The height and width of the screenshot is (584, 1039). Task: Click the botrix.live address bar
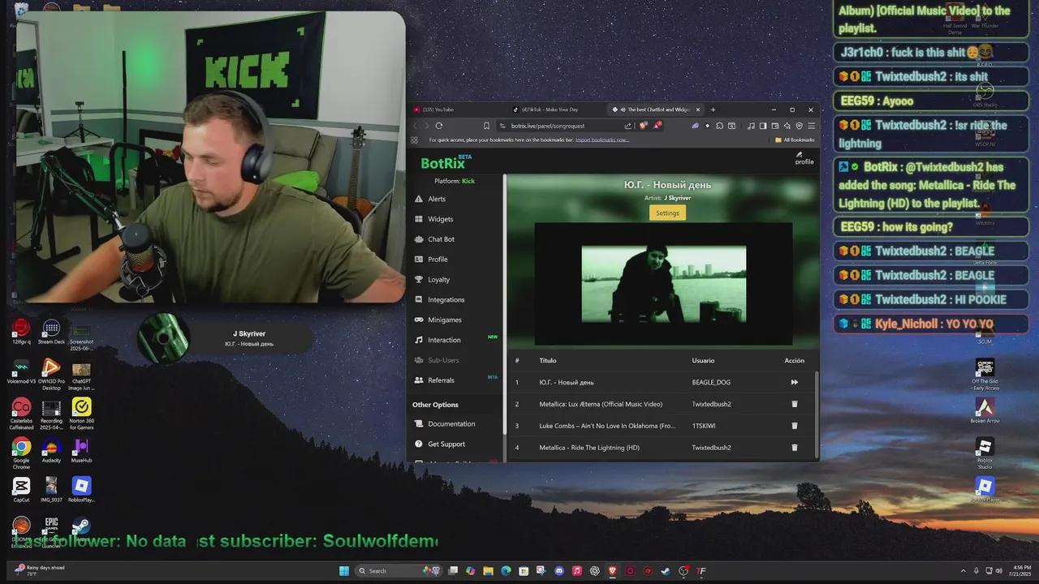click(x=560, y=126)
